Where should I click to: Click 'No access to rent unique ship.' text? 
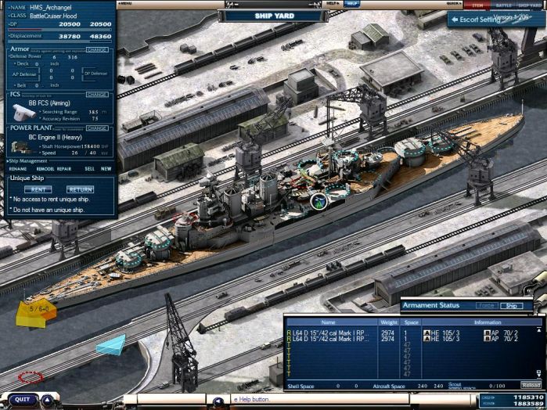tap(52, 200)
